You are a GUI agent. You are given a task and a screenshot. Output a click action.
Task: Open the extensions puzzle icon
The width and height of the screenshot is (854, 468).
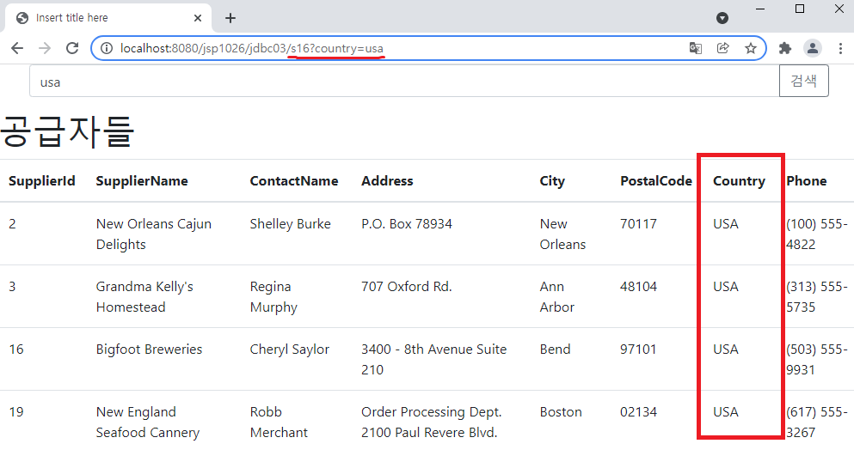[x=785, y=48]
